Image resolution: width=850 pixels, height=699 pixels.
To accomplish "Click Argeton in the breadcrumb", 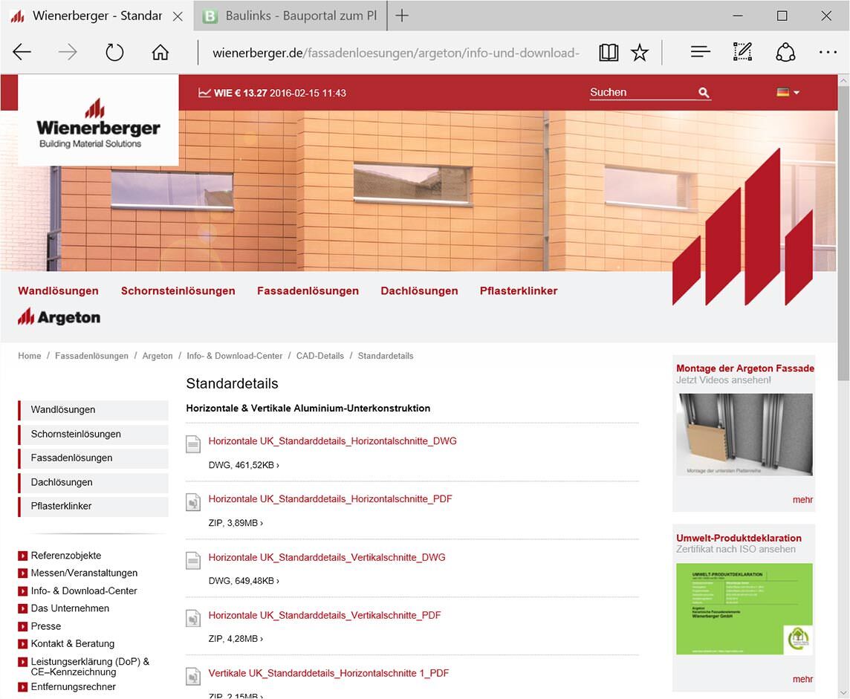I will pos(158,356).
